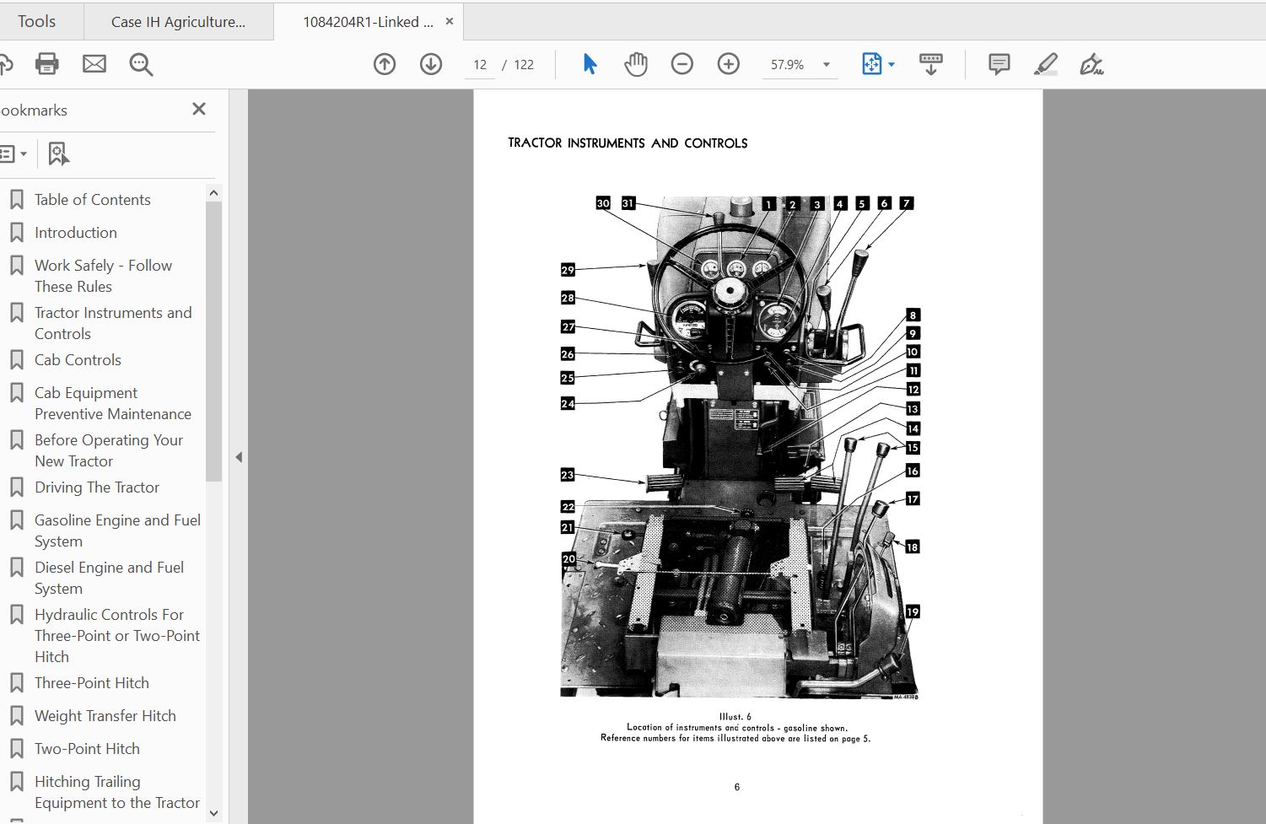This screenshot has height=824, width=1266.
Task: Switch to the Tools tab
Action: (x=36, y=20)
